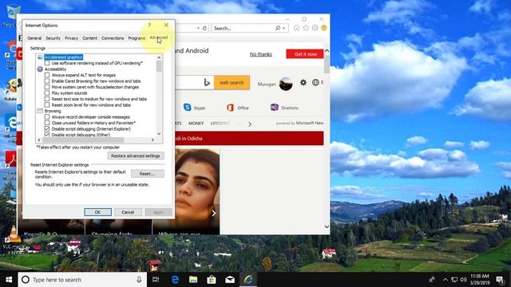Open the Programs tab

[x=137, y=38]
